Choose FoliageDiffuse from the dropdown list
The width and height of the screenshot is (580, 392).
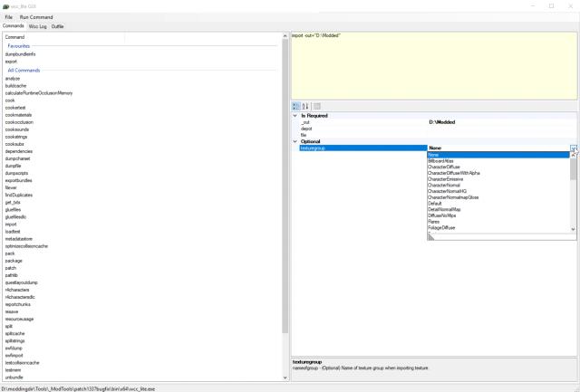pyautogui.click(x=498, y=227)
